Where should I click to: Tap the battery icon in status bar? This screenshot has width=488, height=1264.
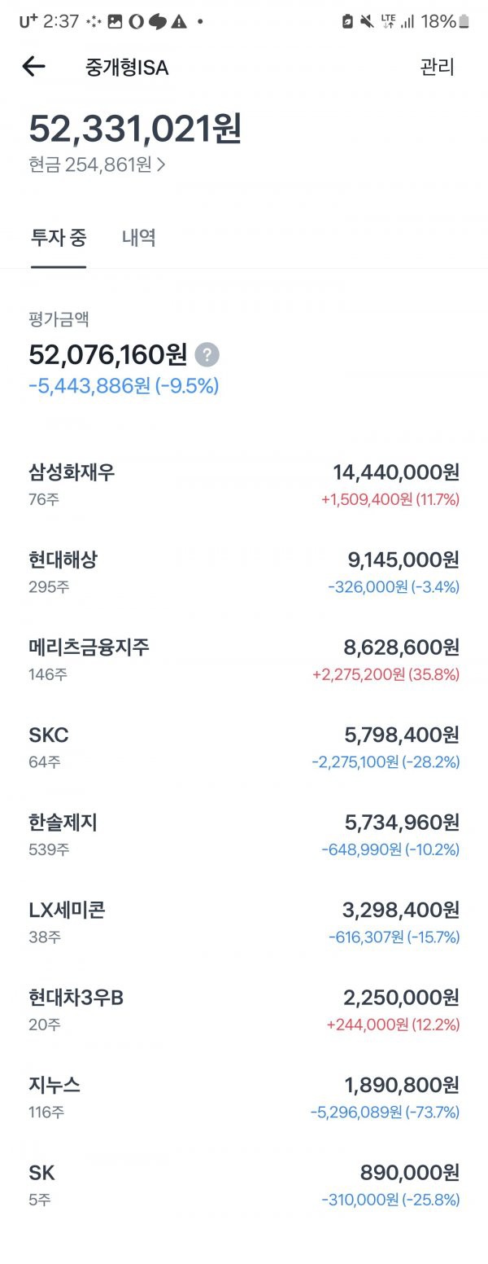(x=464, y=22)
